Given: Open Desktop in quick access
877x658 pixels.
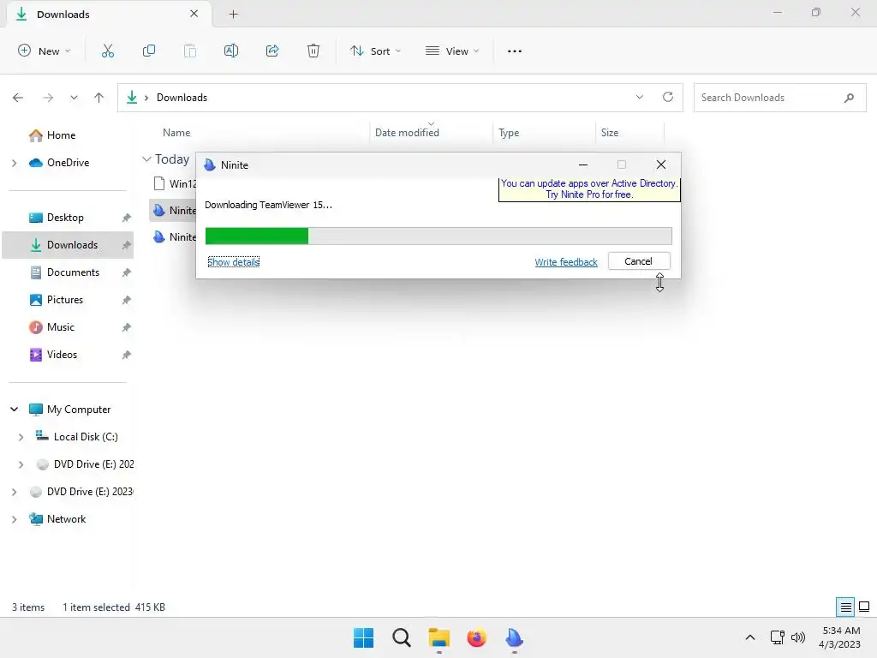Looking at the screenshot, I should 65,218.
